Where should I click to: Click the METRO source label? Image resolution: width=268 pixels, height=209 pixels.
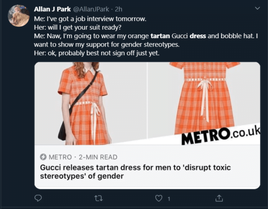pyautogui.click(x=60, y=157)
